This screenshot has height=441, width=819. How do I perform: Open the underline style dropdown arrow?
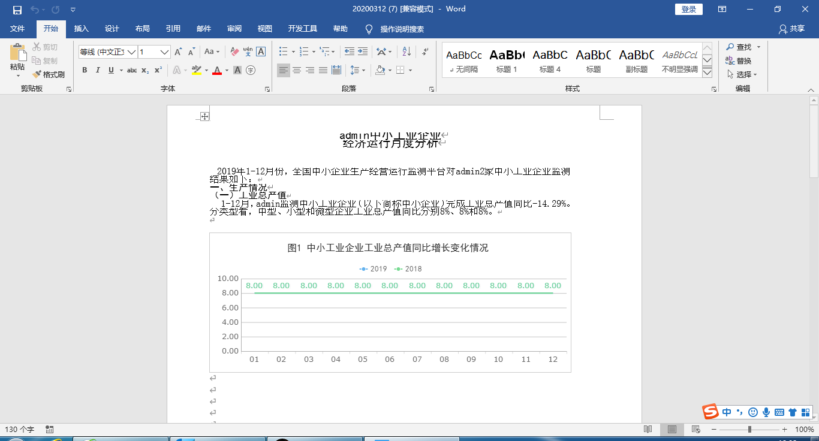(121, 70)
